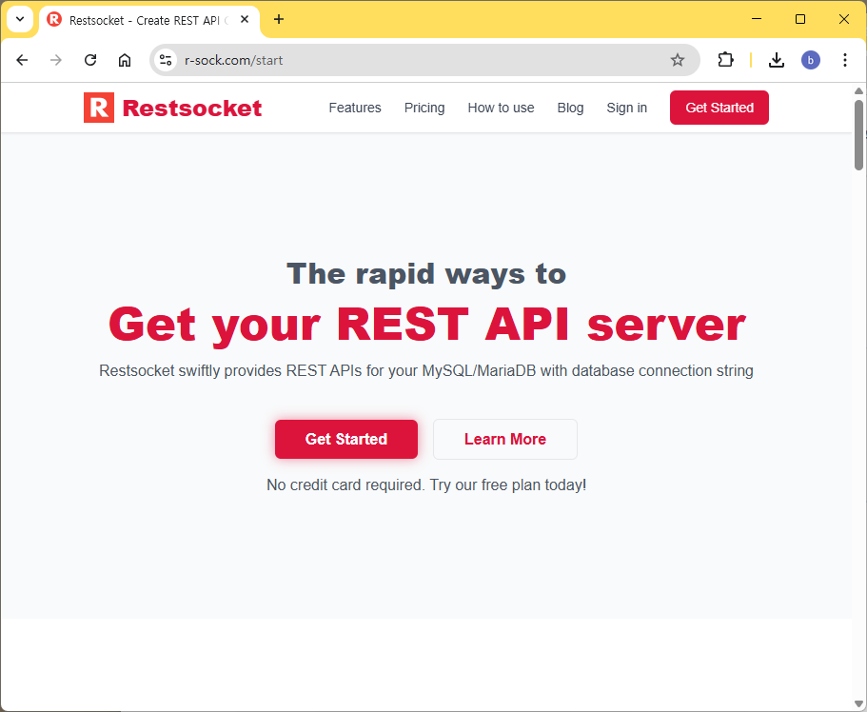The height and width of the screenshot is (712, 867).
Task: Open site information icon in address bar
Action: 166,60
